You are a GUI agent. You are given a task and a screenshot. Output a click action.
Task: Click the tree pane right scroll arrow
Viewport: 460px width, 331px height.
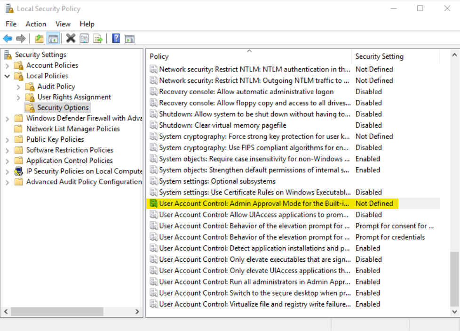137,311
